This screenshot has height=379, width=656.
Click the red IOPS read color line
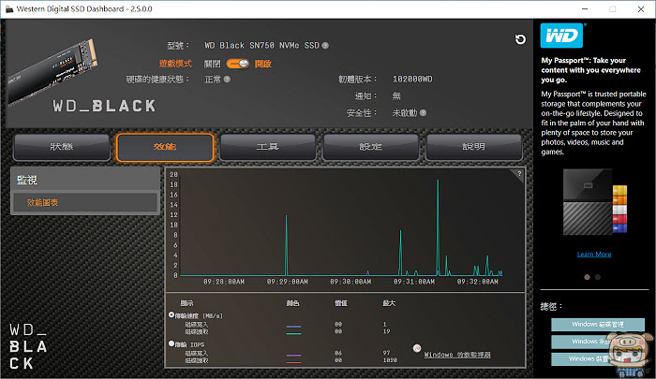coord(293,362)
